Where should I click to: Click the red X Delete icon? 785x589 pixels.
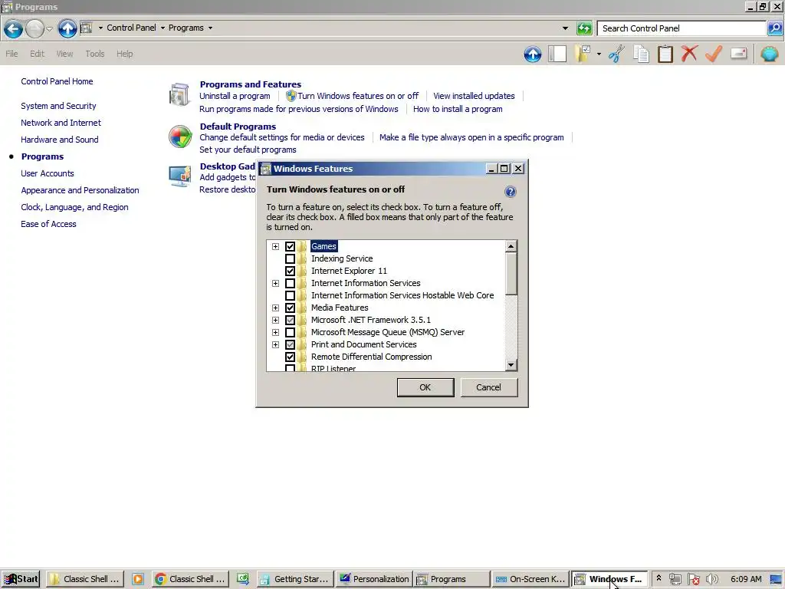pos(689,54)
